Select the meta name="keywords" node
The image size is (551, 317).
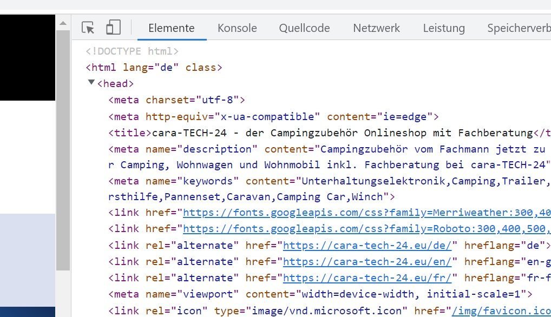pyautogui.click(x=330, y=189)
